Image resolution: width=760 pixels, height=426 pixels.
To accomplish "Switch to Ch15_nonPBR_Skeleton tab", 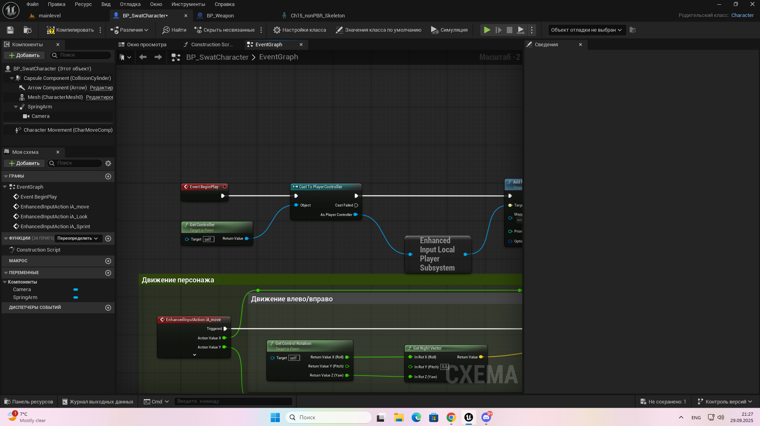I will point(317,16).
